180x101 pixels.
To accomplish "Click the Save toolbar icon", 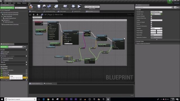I will pos(39,7).
